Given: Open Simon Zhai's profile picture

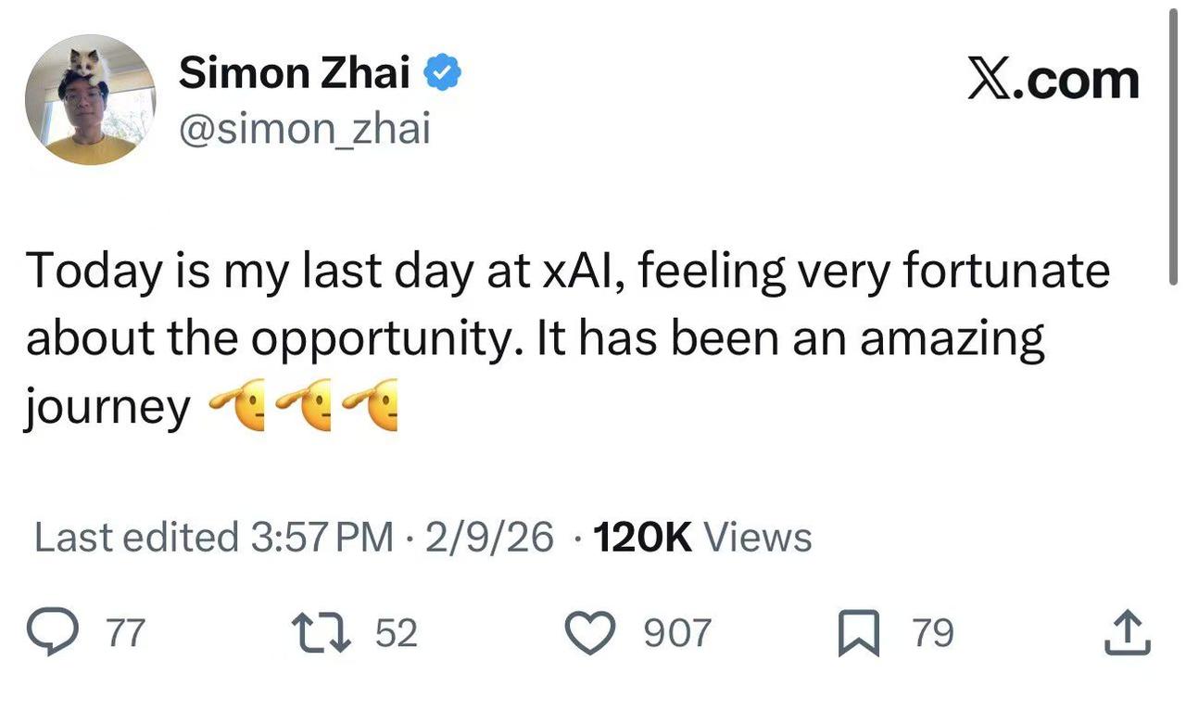Looking at the screenshot, I should click(x=91, y=100).
